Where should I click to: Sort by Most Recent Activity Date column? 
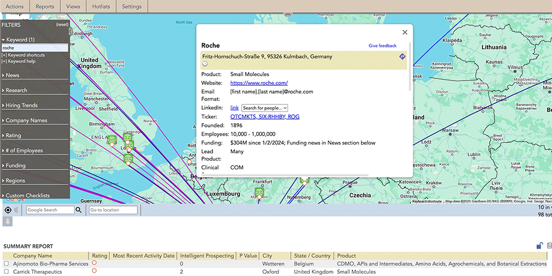tap(144, 256)
